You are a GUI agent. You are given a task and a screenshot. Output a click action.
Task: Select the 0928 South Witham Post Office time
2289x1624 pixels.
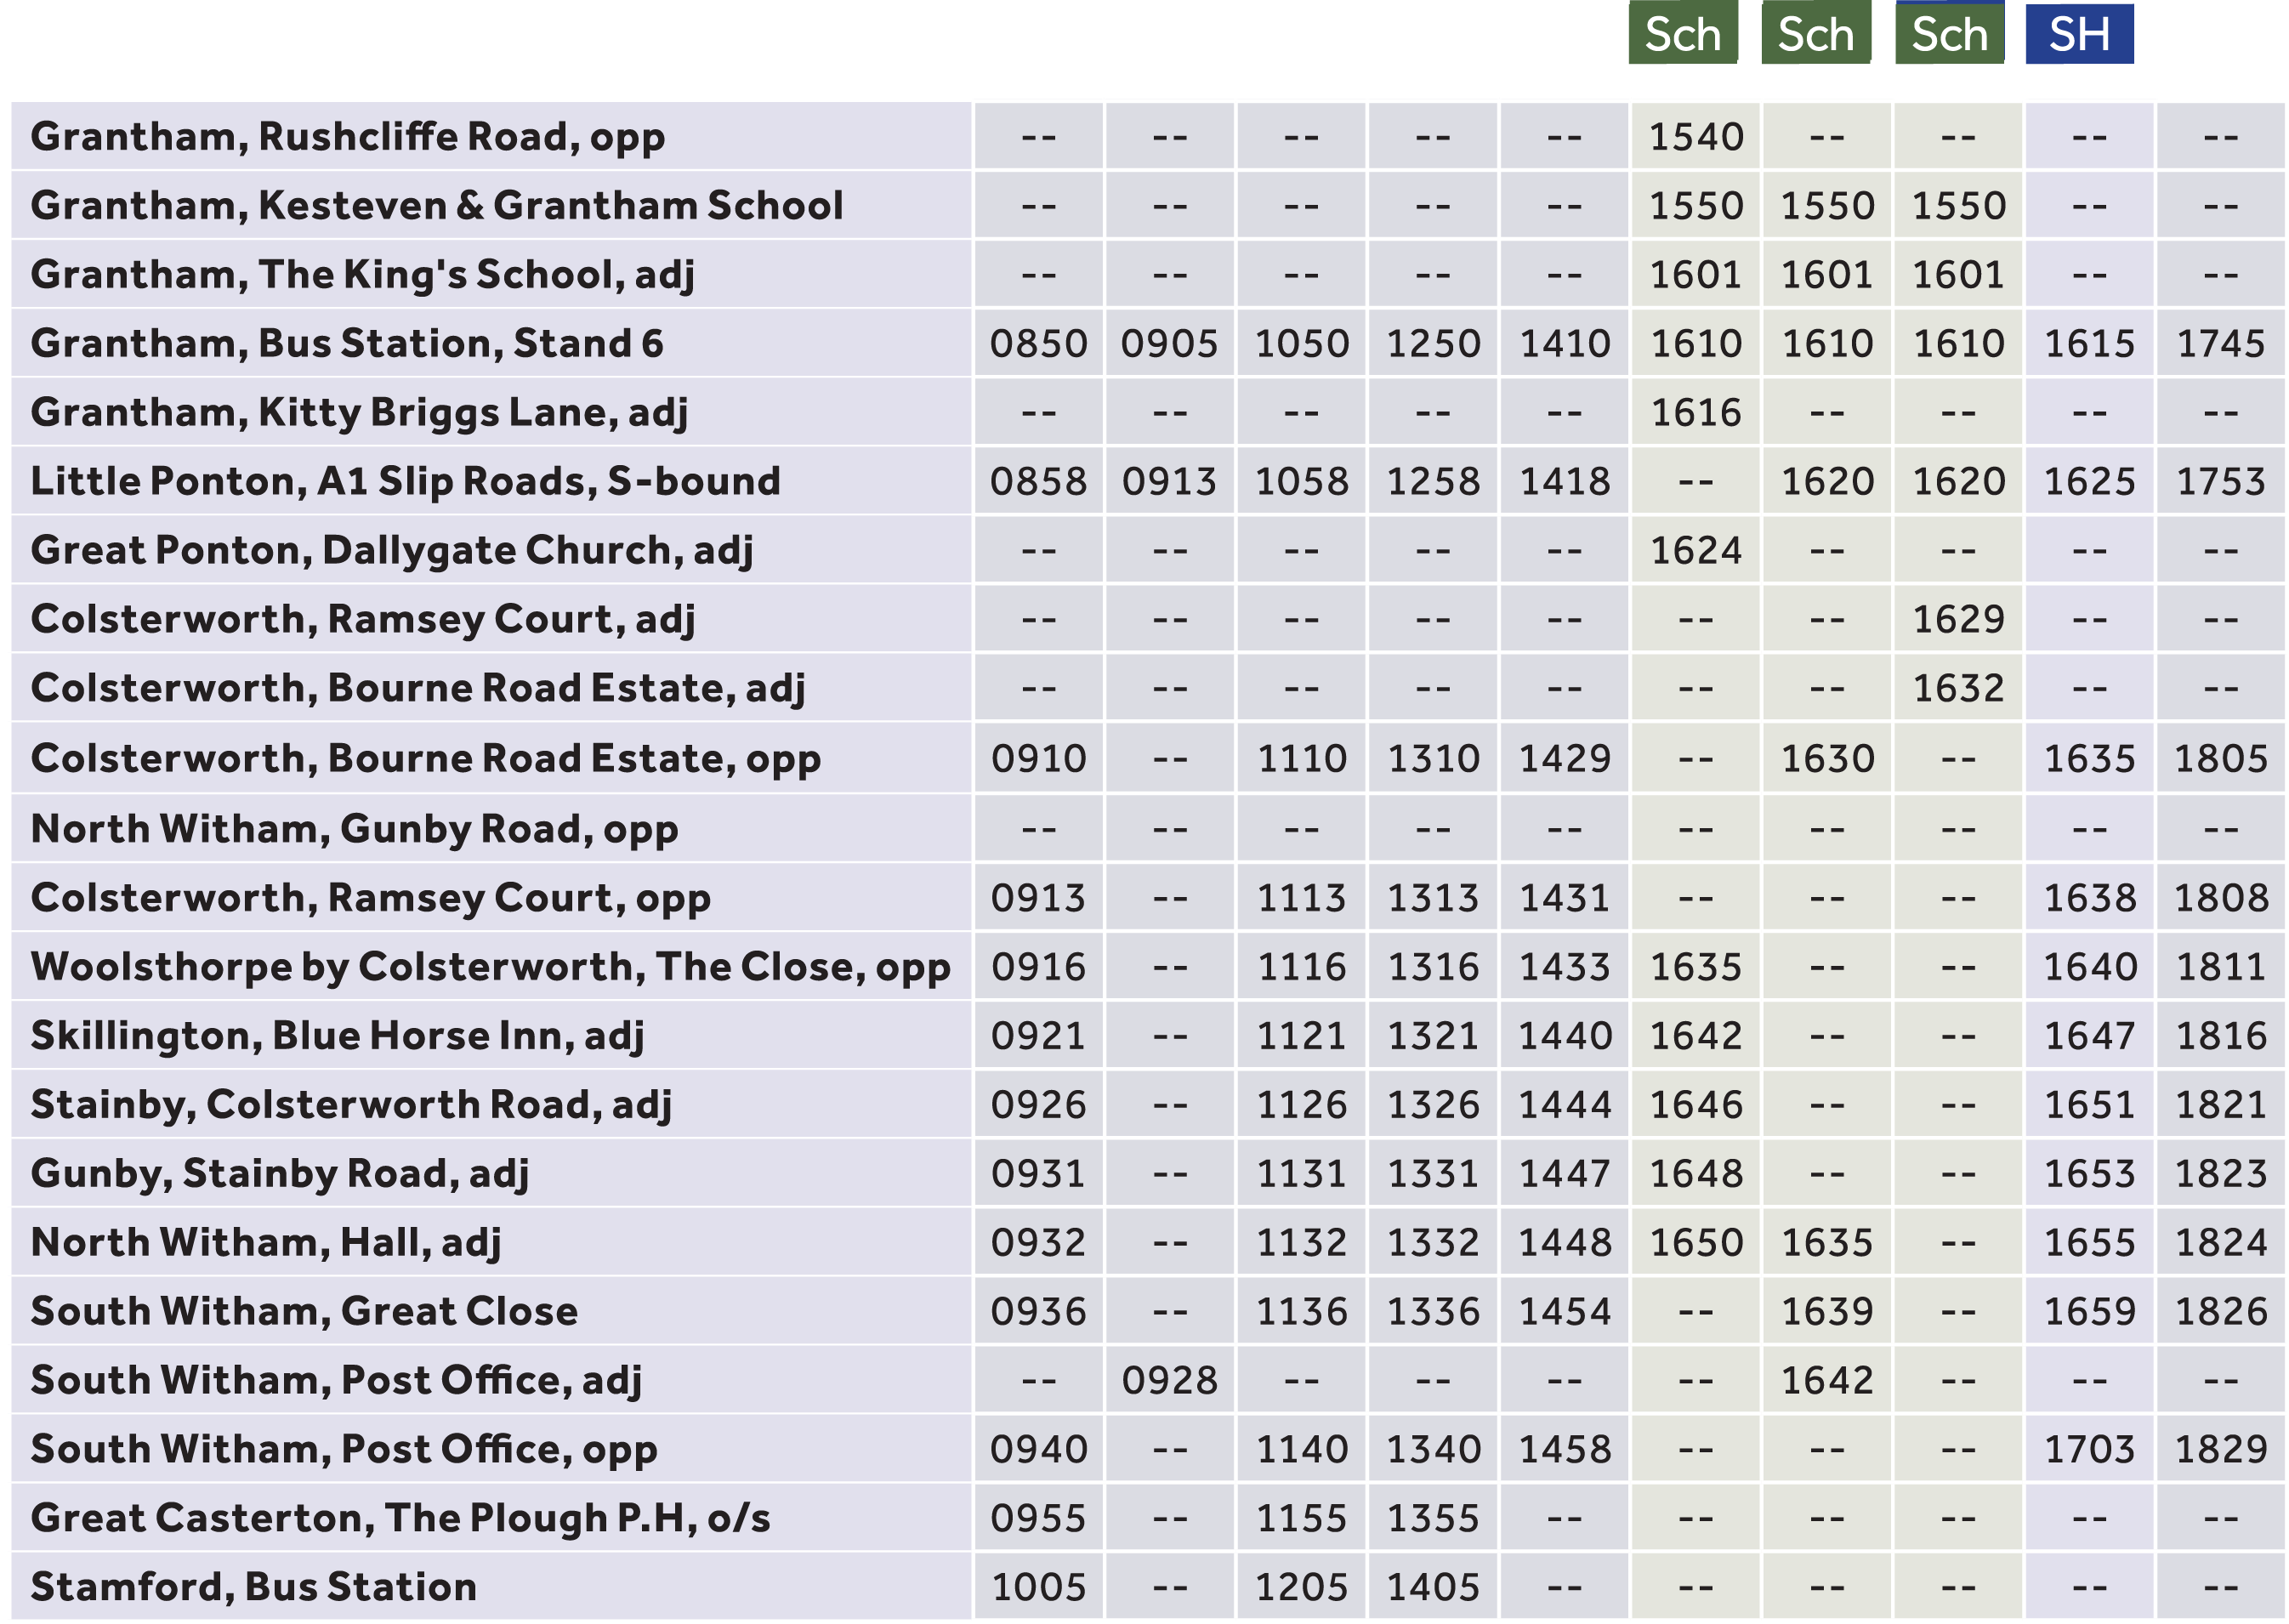pos(1169,1381)
